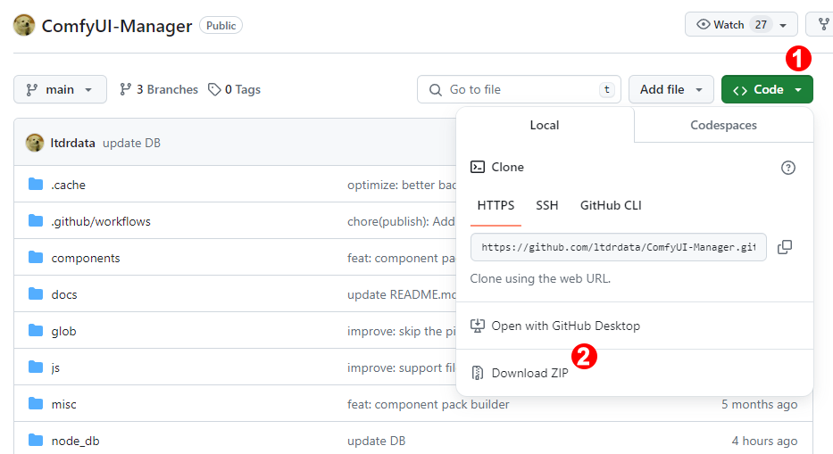The height and width of the screenshot is (454, 833).
Task: Click the Clone help question mark icon
Action: click(787, 168)
